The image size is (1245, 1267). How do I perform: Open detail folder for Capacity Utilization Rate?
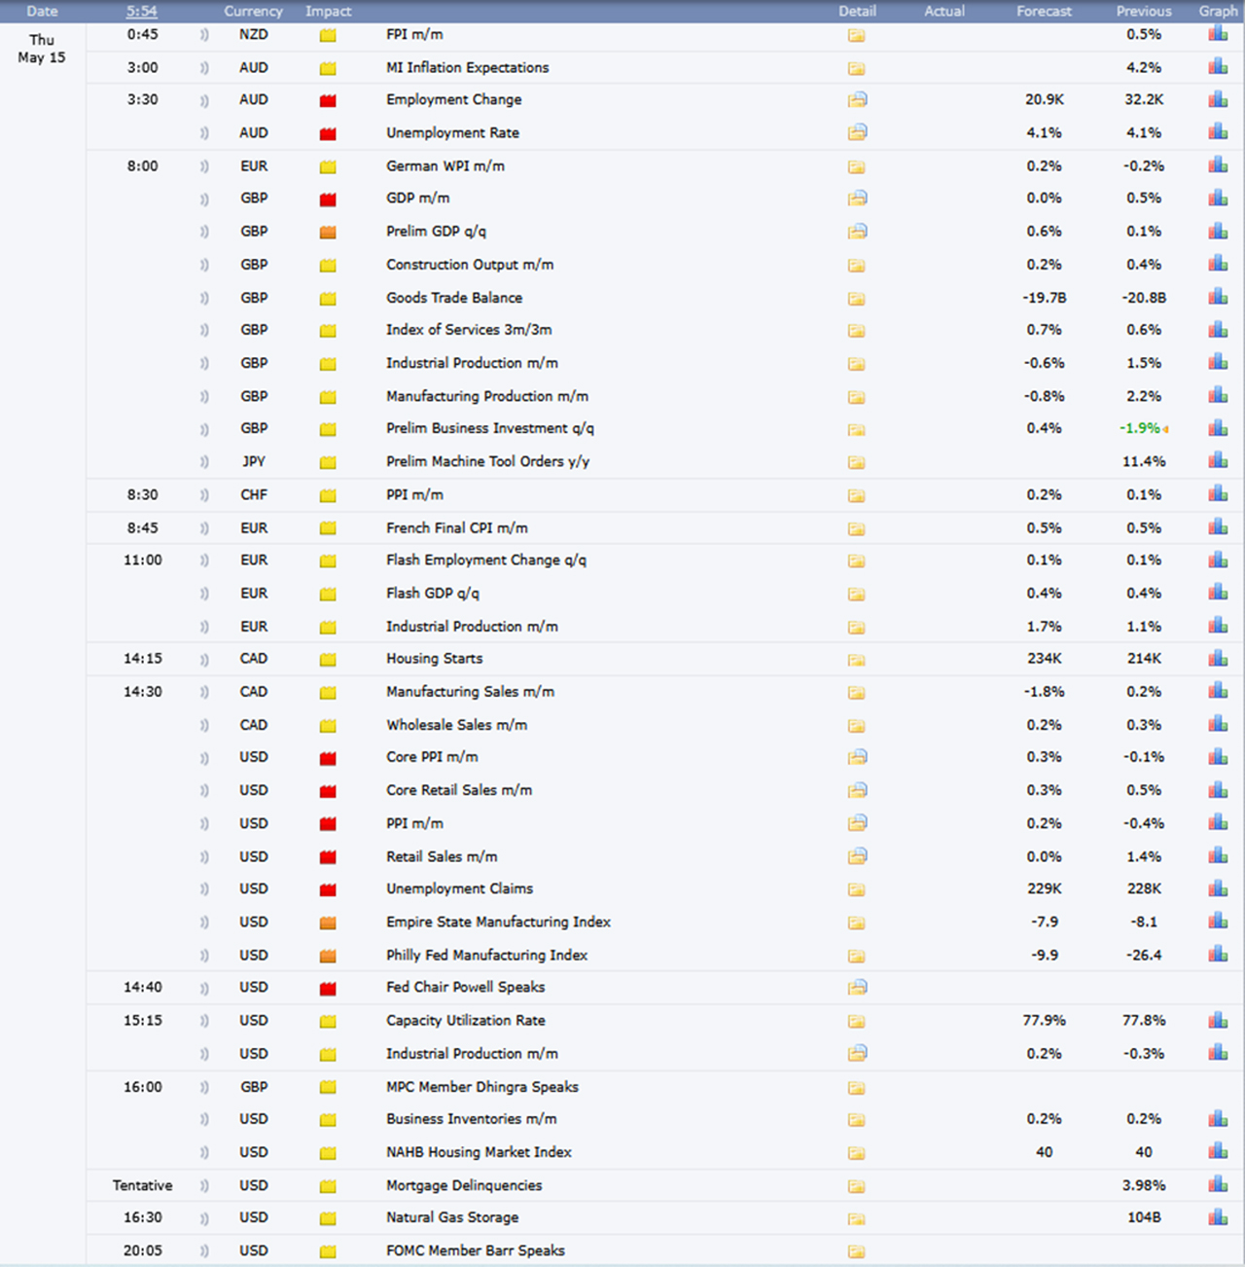pyautogui.click(x=856, y=1021)
